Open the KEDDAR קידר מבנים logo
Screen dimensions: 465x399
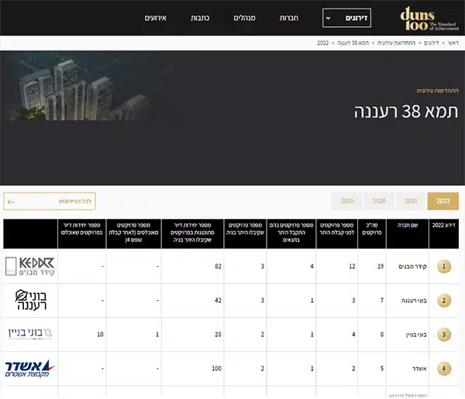[x=30, y=266]
